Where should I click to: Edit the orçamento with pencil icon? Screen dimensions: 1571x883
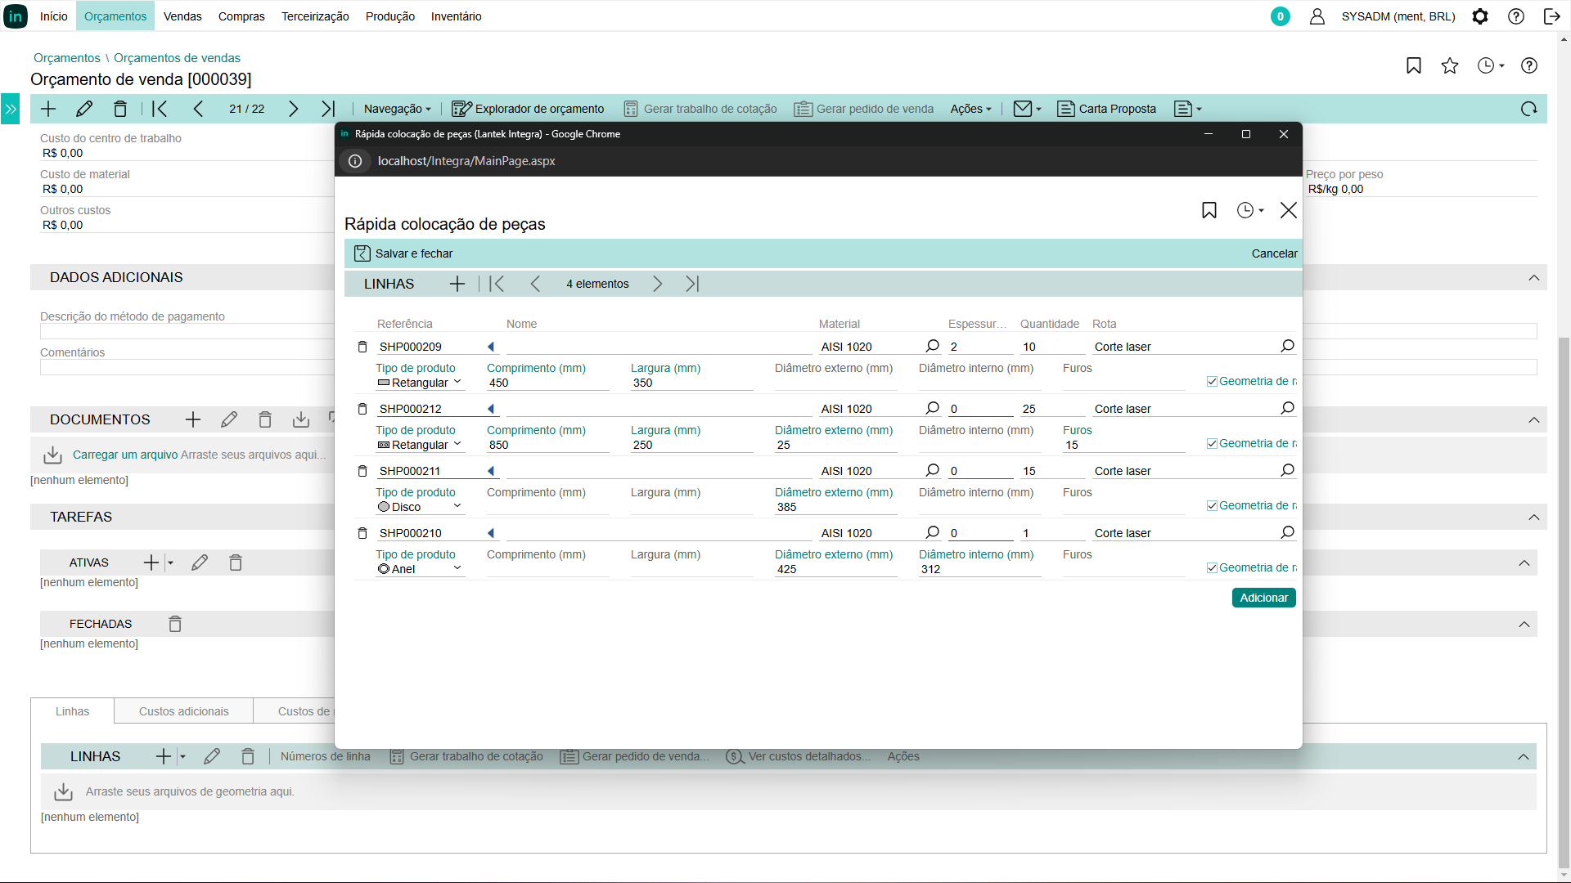pyautogui.click(x=84, y=109)
